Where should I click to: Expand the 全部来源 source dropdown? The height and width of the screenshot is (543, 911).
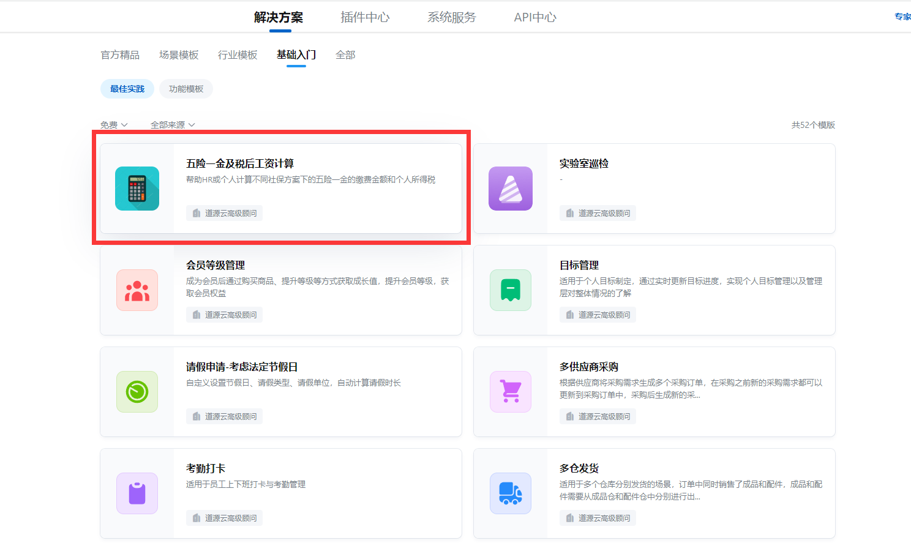[171, 124]
